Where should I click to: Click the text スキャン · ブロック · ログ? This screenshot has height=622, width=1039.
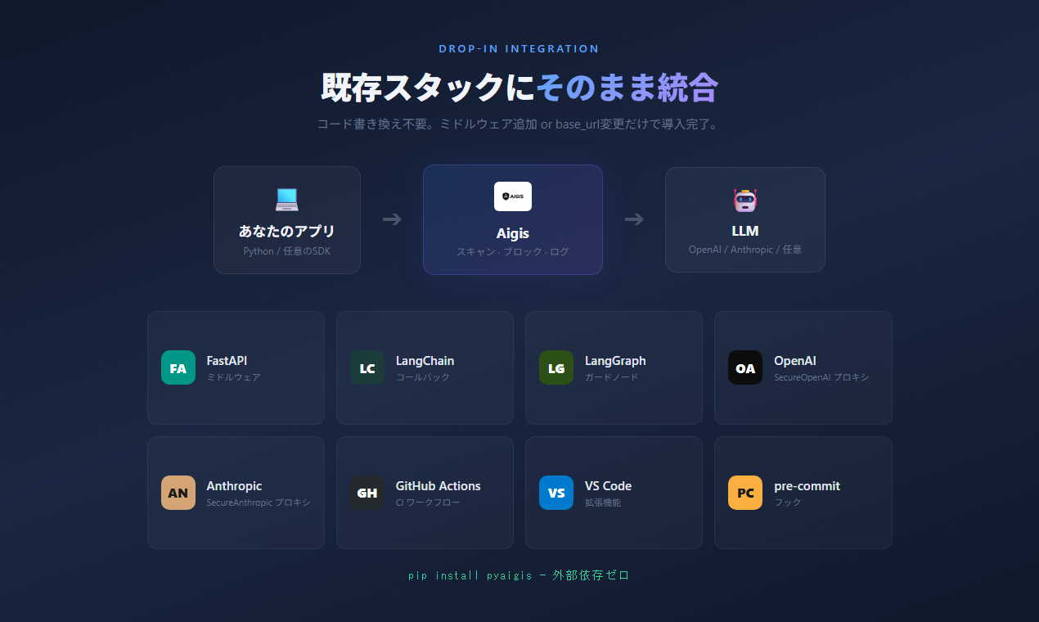tap(513, 252)
